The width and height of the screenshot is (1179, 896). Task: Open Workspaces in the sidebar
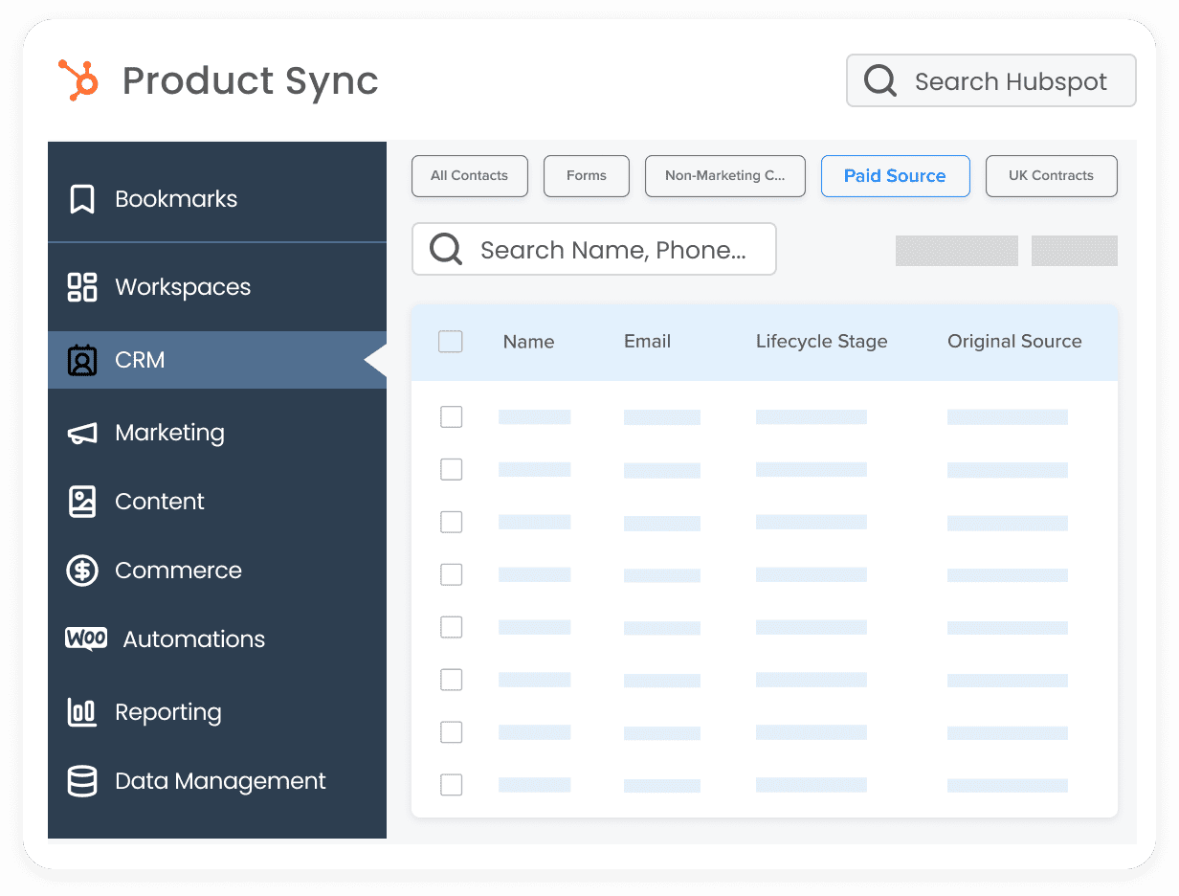point(217,287)
